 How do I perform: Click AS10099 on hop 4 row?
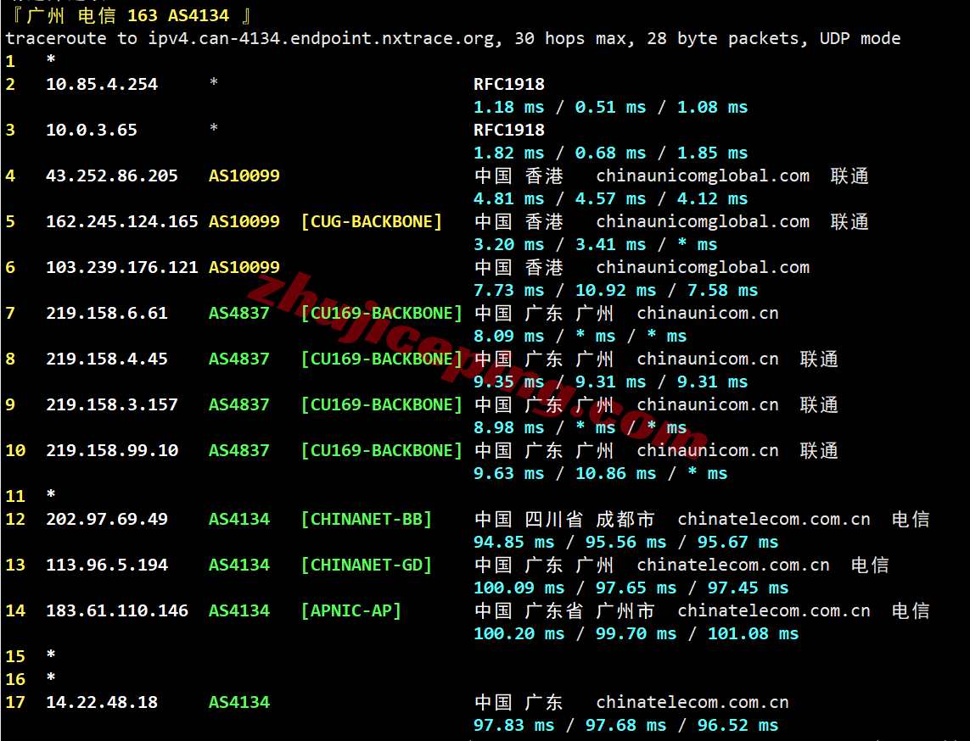coord(244,175)
